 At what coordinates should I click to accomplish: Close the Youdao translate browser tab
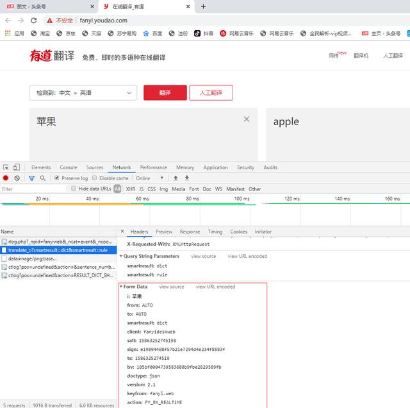tap(188, 6)
